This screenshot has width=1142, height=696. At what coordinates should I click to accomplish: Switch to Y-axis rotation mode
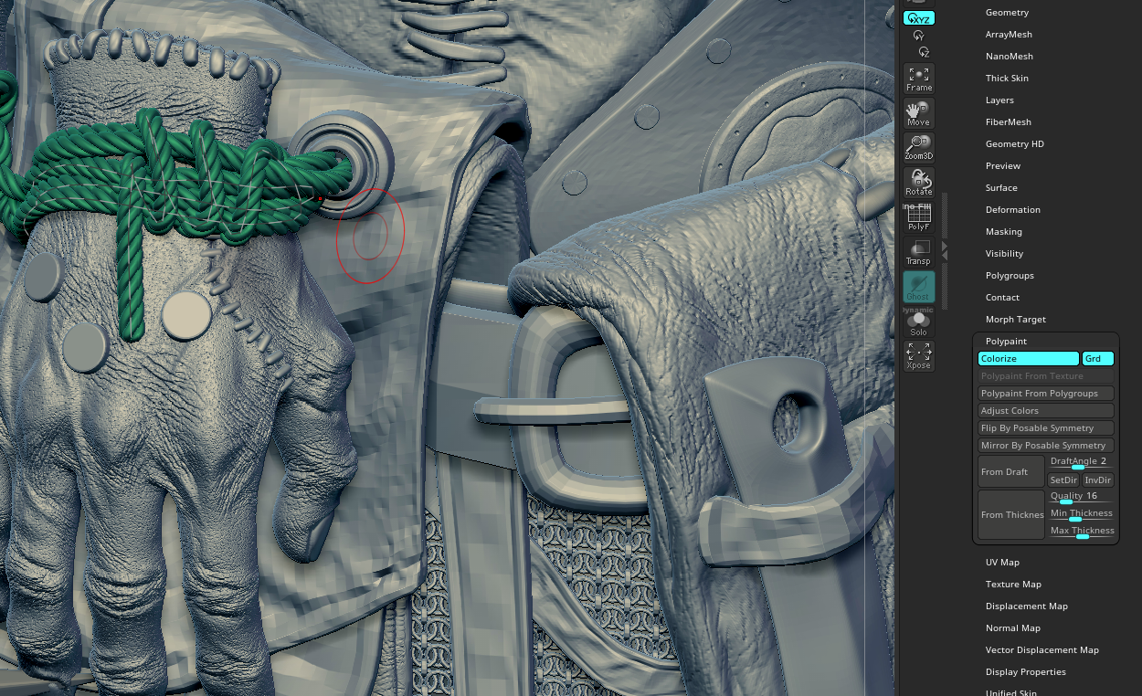919,35
